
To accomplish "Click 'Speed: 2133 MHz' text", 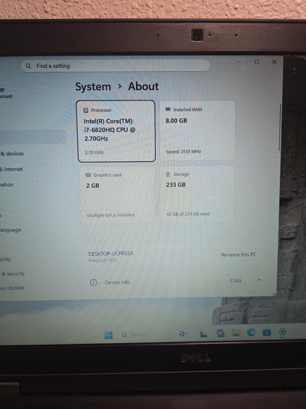I will [x=183, y=152].
